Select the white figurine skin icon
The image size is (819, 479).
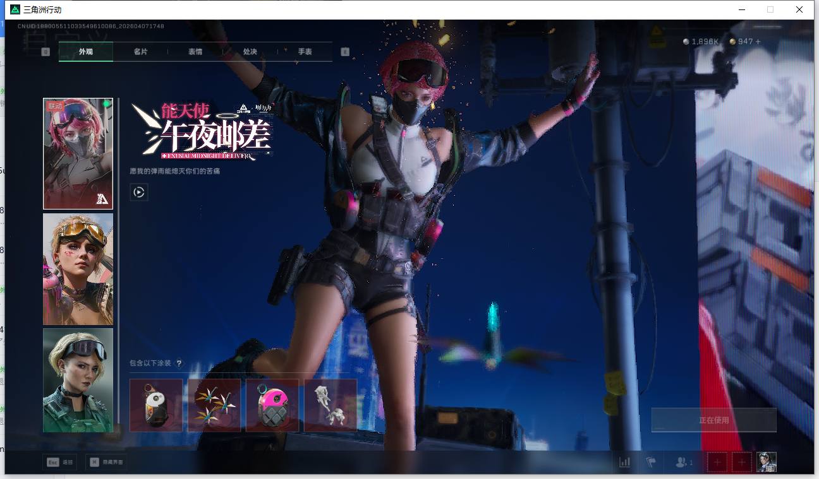(x=331, y=405)
